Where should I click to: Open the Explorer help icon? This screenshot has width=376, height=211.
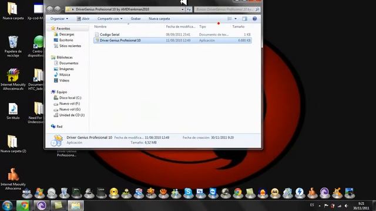(254, 19)
